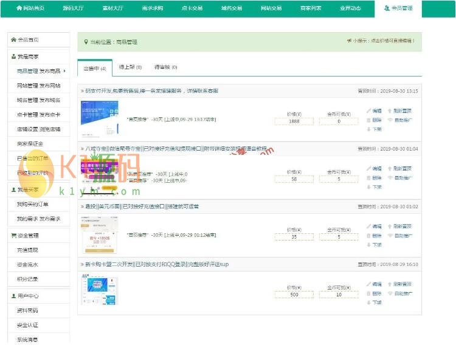
Task: Click the 编辑 pencil icon for first product
Action: (368, 111)
